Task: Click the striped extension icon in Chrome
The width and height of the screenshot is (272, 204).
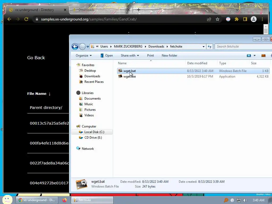Action: tap(228, 19)
